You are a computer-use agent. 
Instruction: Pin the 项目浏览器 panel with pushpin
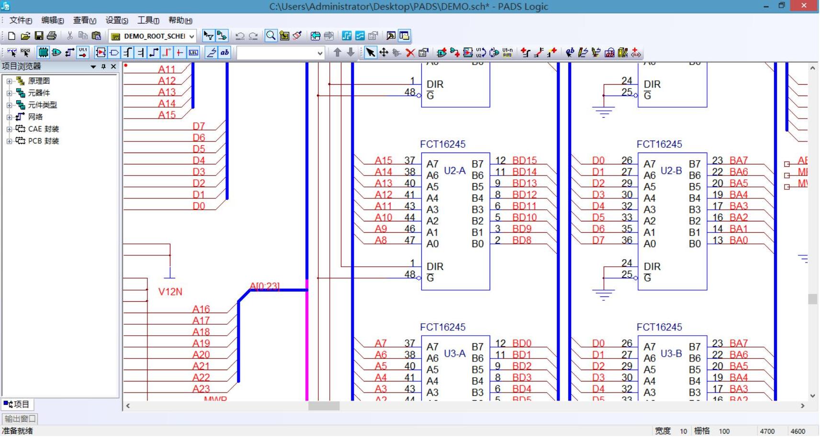click(x=103, y=66)
